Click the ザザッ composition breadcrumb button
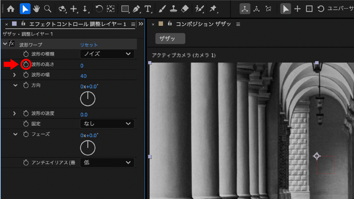The image size is (354, 199). tap(170, 39)
